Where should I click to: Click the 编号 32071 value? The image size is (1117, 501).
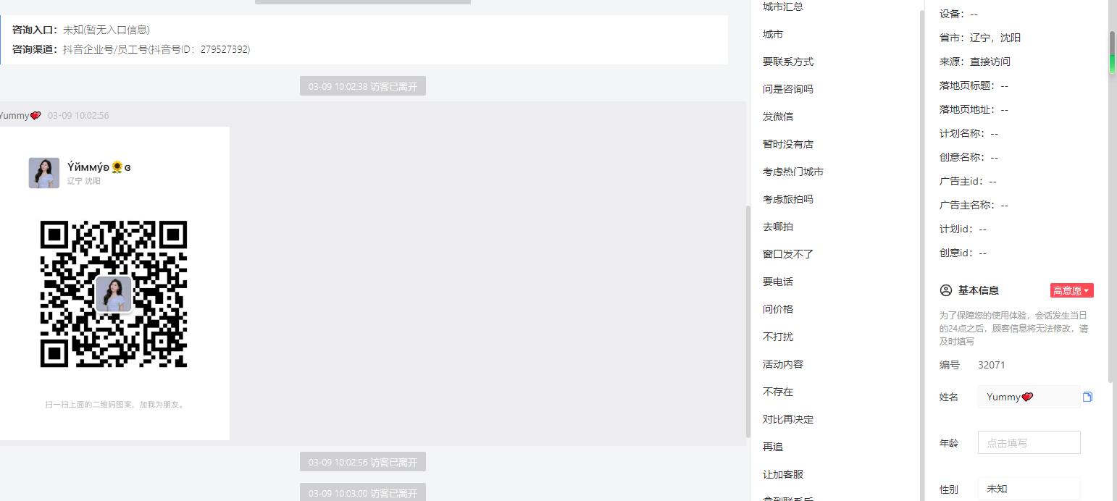tap(992, 365)
